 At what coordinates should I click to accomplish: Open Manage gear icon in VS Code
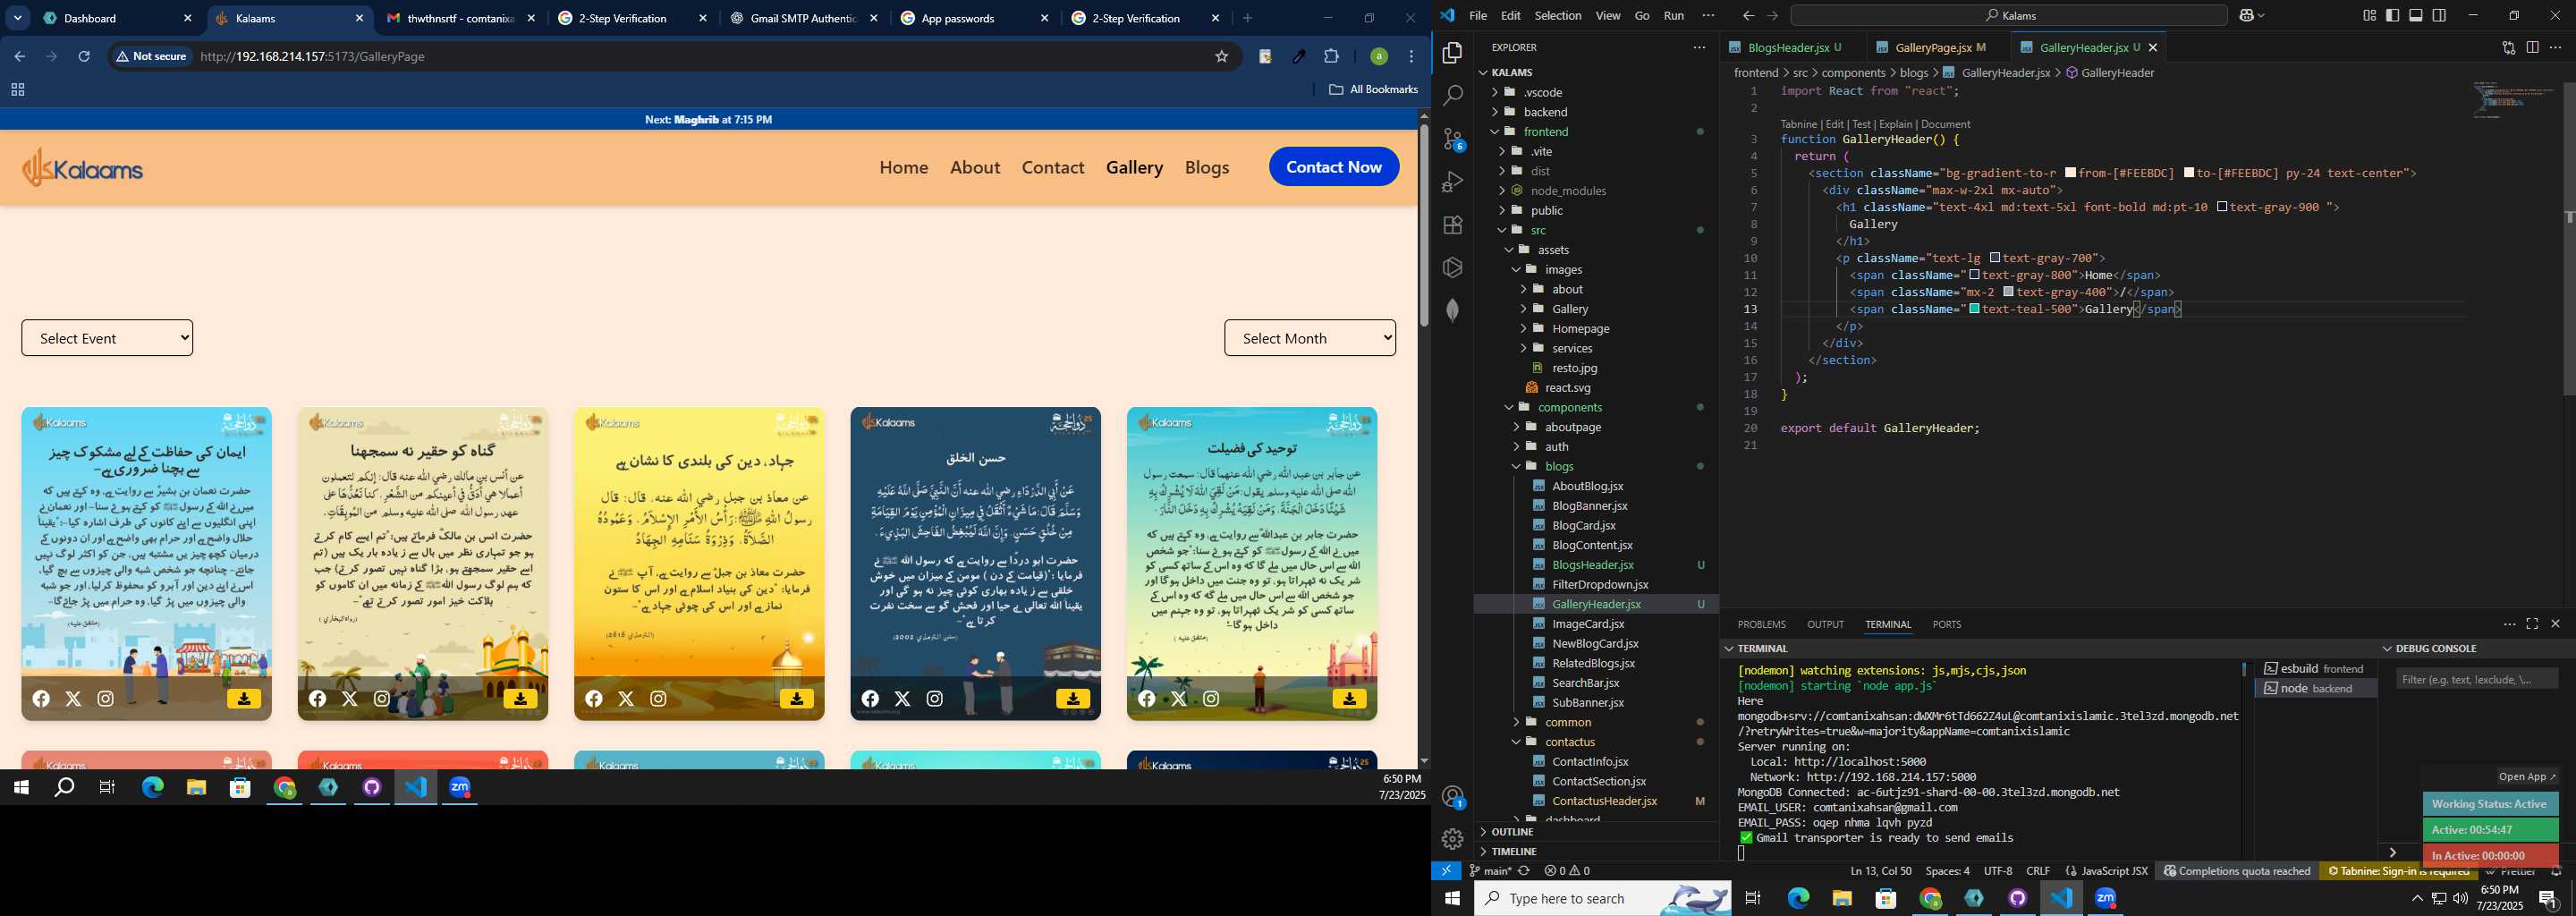[x=1452, y=839]
